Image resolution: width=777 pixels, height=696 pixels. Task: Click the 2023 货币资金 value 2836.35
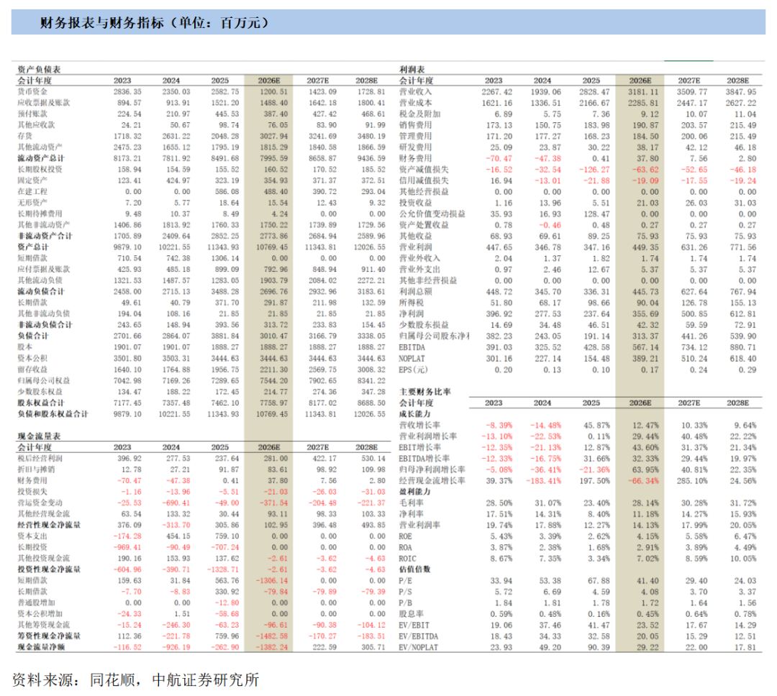tap(127, 91)
